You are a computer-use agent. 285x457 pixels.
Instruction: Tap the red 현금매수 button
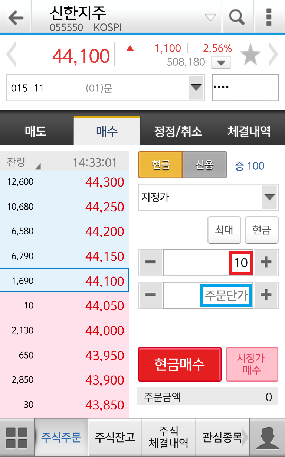coord(180,364)
